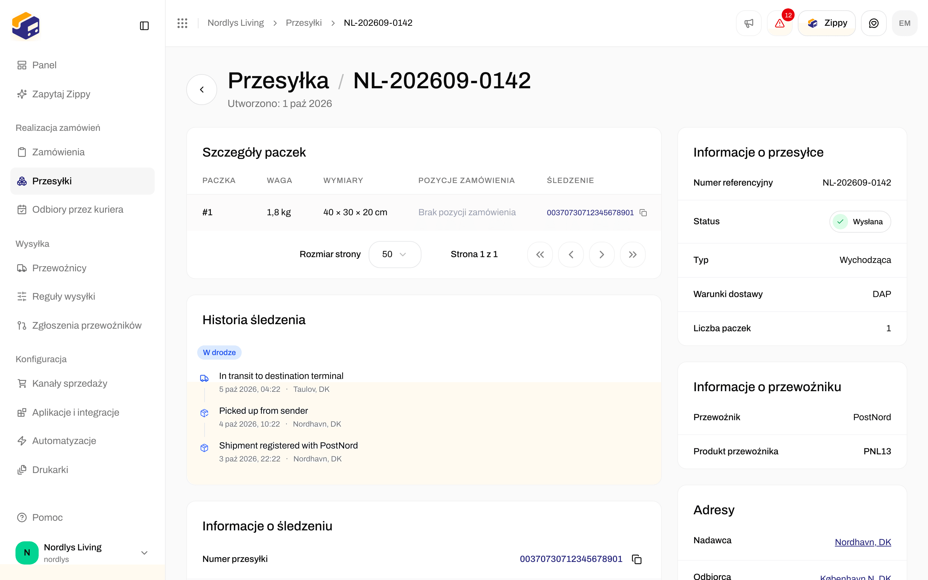This screenshot has width=928, height=580.
Task: Open the apps grid menu
Action: click(182, 23)
